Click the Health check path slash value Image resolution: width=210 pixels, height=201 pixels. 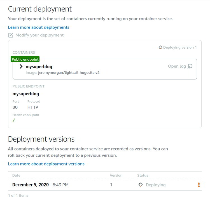[14, 120]
